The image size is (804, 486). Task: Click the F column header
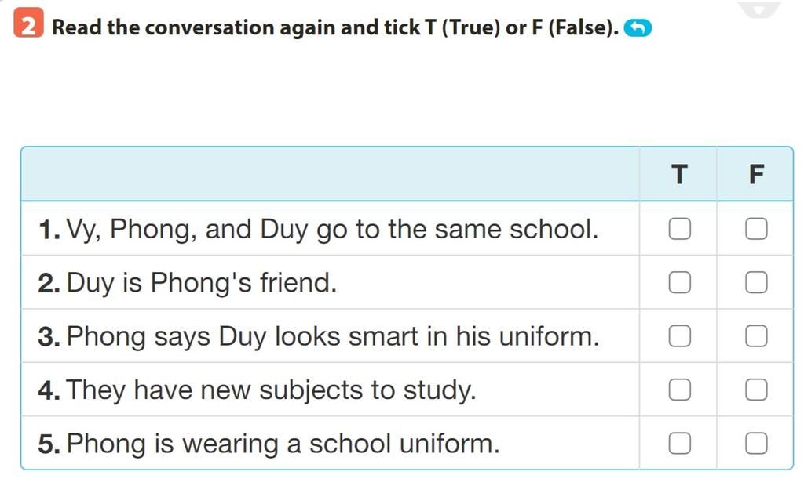pos(756,175)
